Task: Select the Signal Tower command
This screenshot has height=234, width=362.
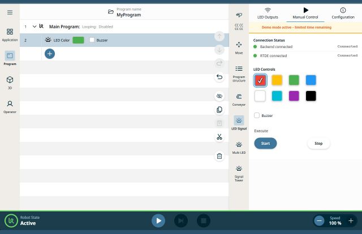Action: click(239, 174)
